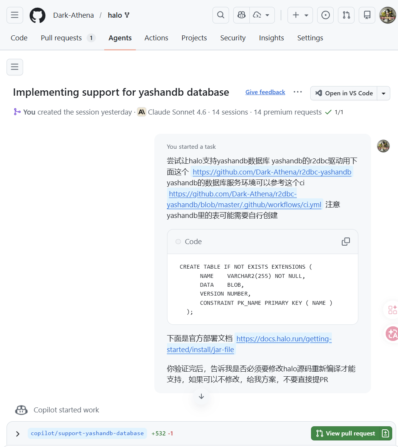Expand Open in VS Code dropdown arrow
This screenshot has height=447, width=398.
[383, 93]
